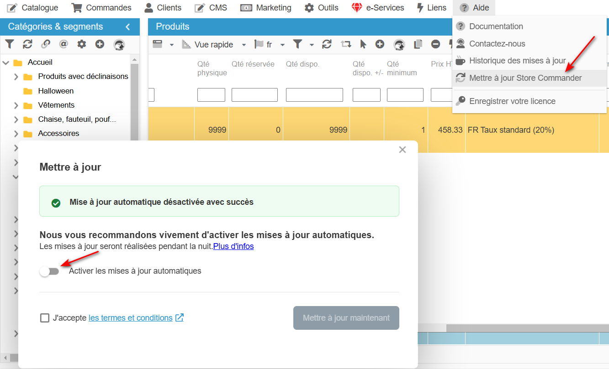Enable the automatic updates toggle
Viewport: 609px width, 369px height.
pos(49,271)
